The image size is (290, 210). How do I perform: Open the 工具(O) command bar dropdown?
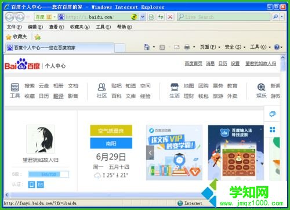(x=260, y=47)
